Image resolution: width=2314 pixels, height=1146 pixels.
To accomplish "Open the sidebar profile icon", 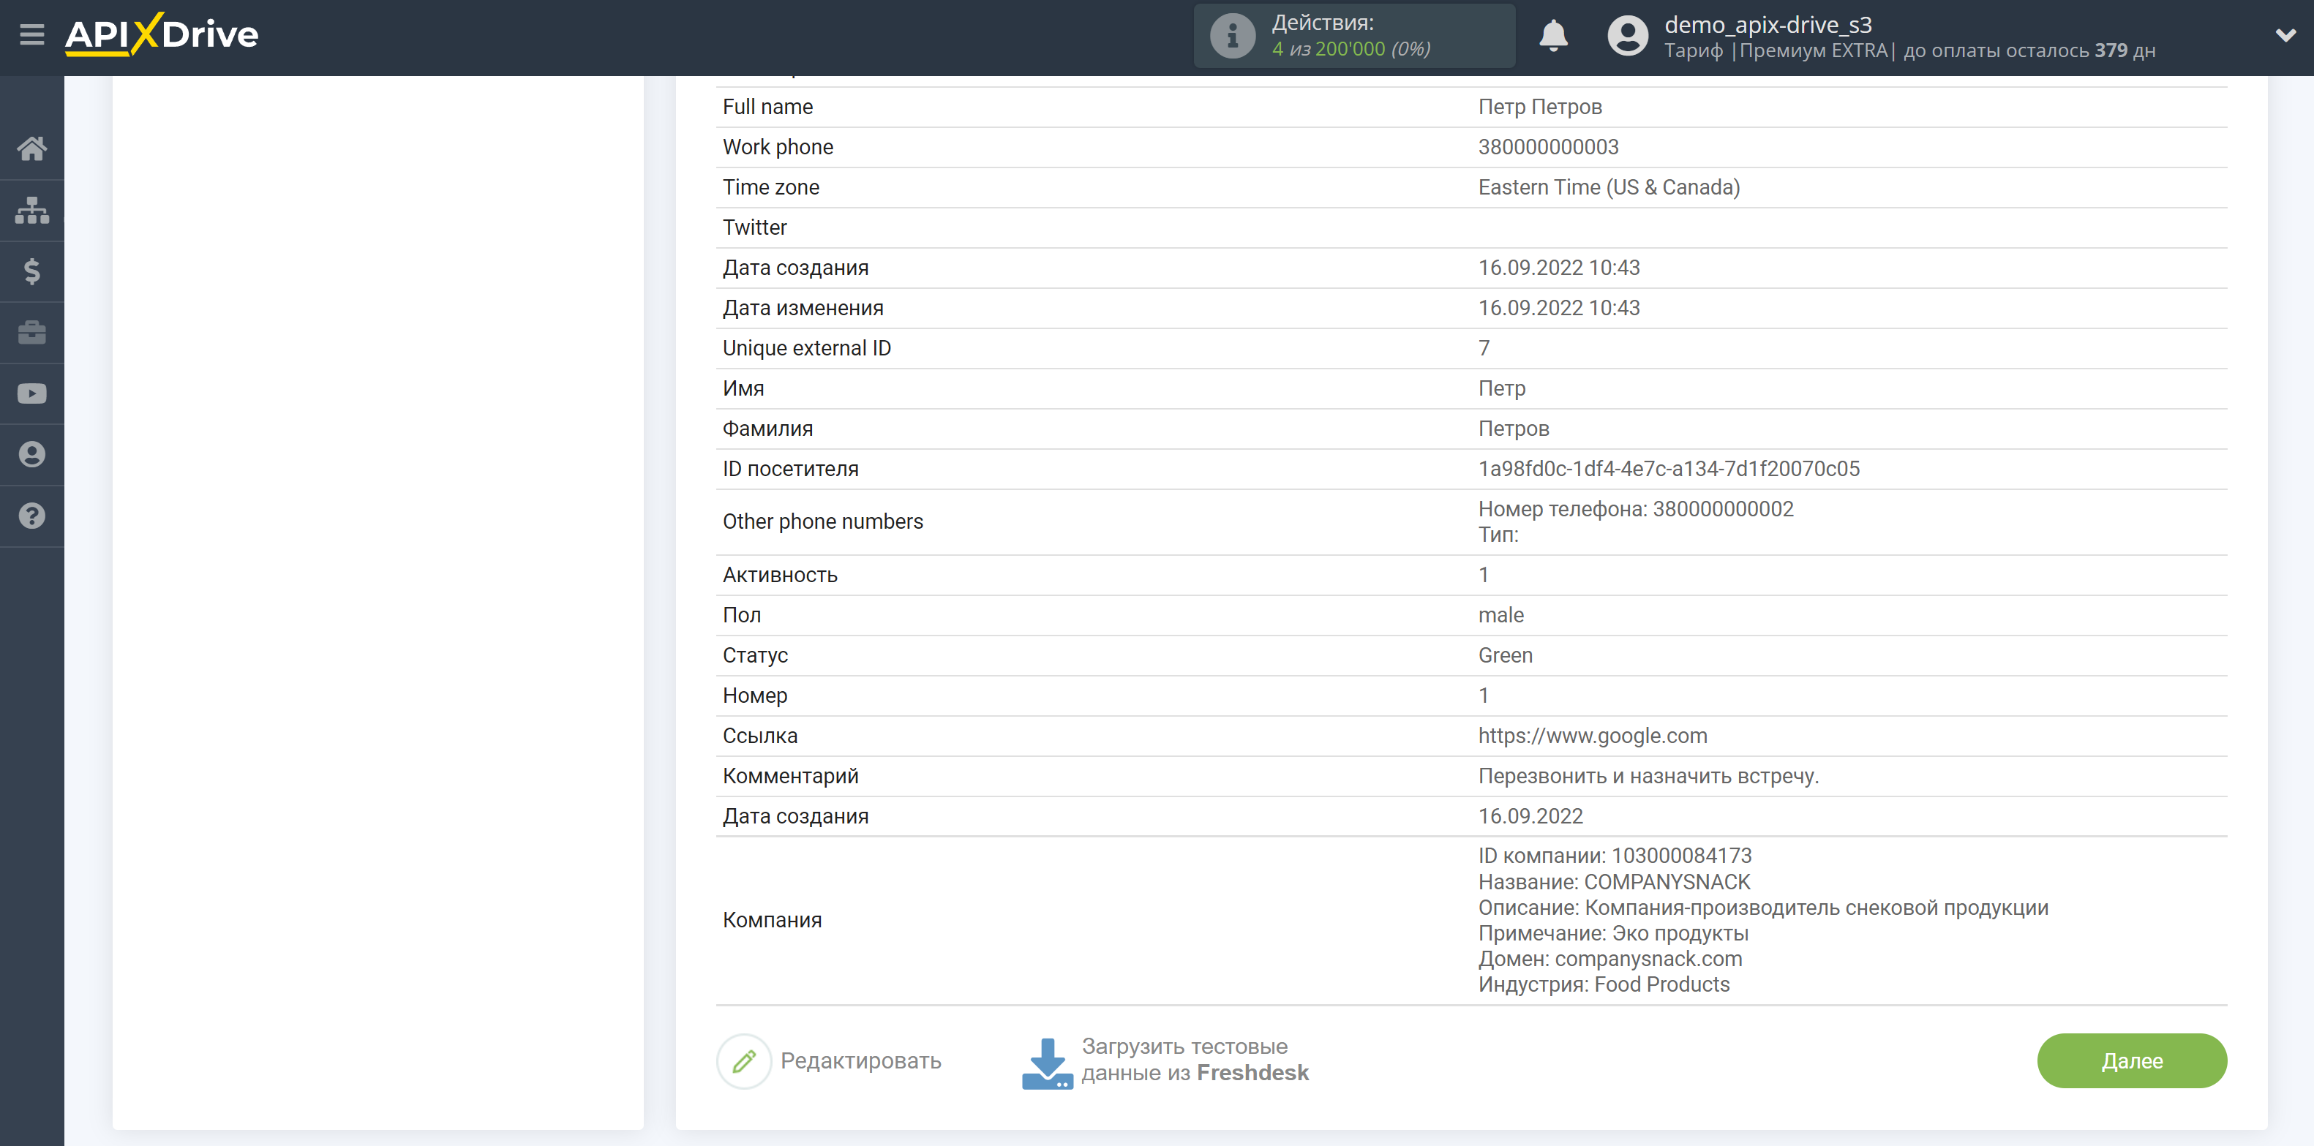I will pyautogui.click(x=32, y=454).
